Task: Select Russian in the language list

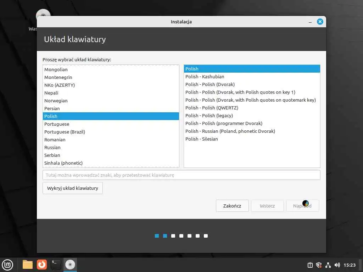Action: (111, 147)
